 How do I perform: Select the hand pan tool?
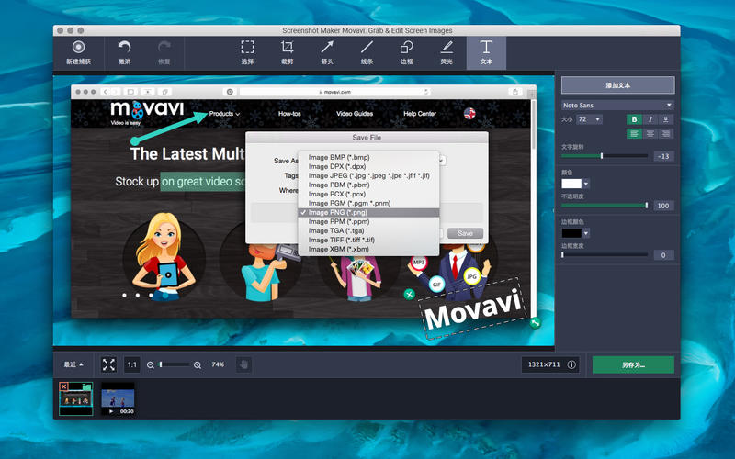click(243, 364)
